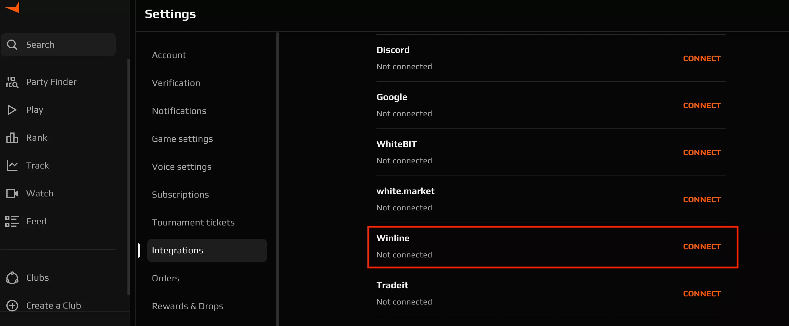789x326 pixels.
Task: Connect your Discord account
Action: tap(702, 58)
